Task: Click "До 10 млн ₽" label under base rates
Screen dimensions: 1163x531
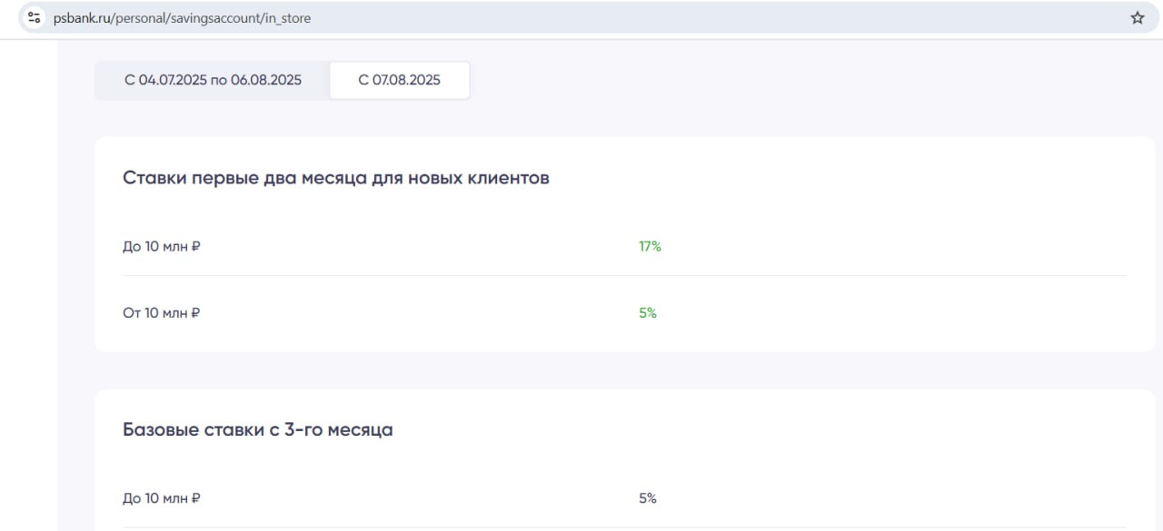Action: pyautogui.click(x=161, y=498)
